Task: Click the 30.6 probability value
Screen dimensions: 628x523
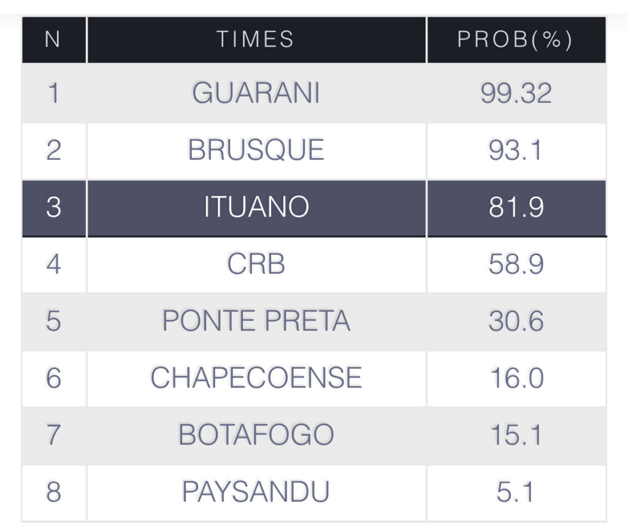Action: click(x=516, y=321)
